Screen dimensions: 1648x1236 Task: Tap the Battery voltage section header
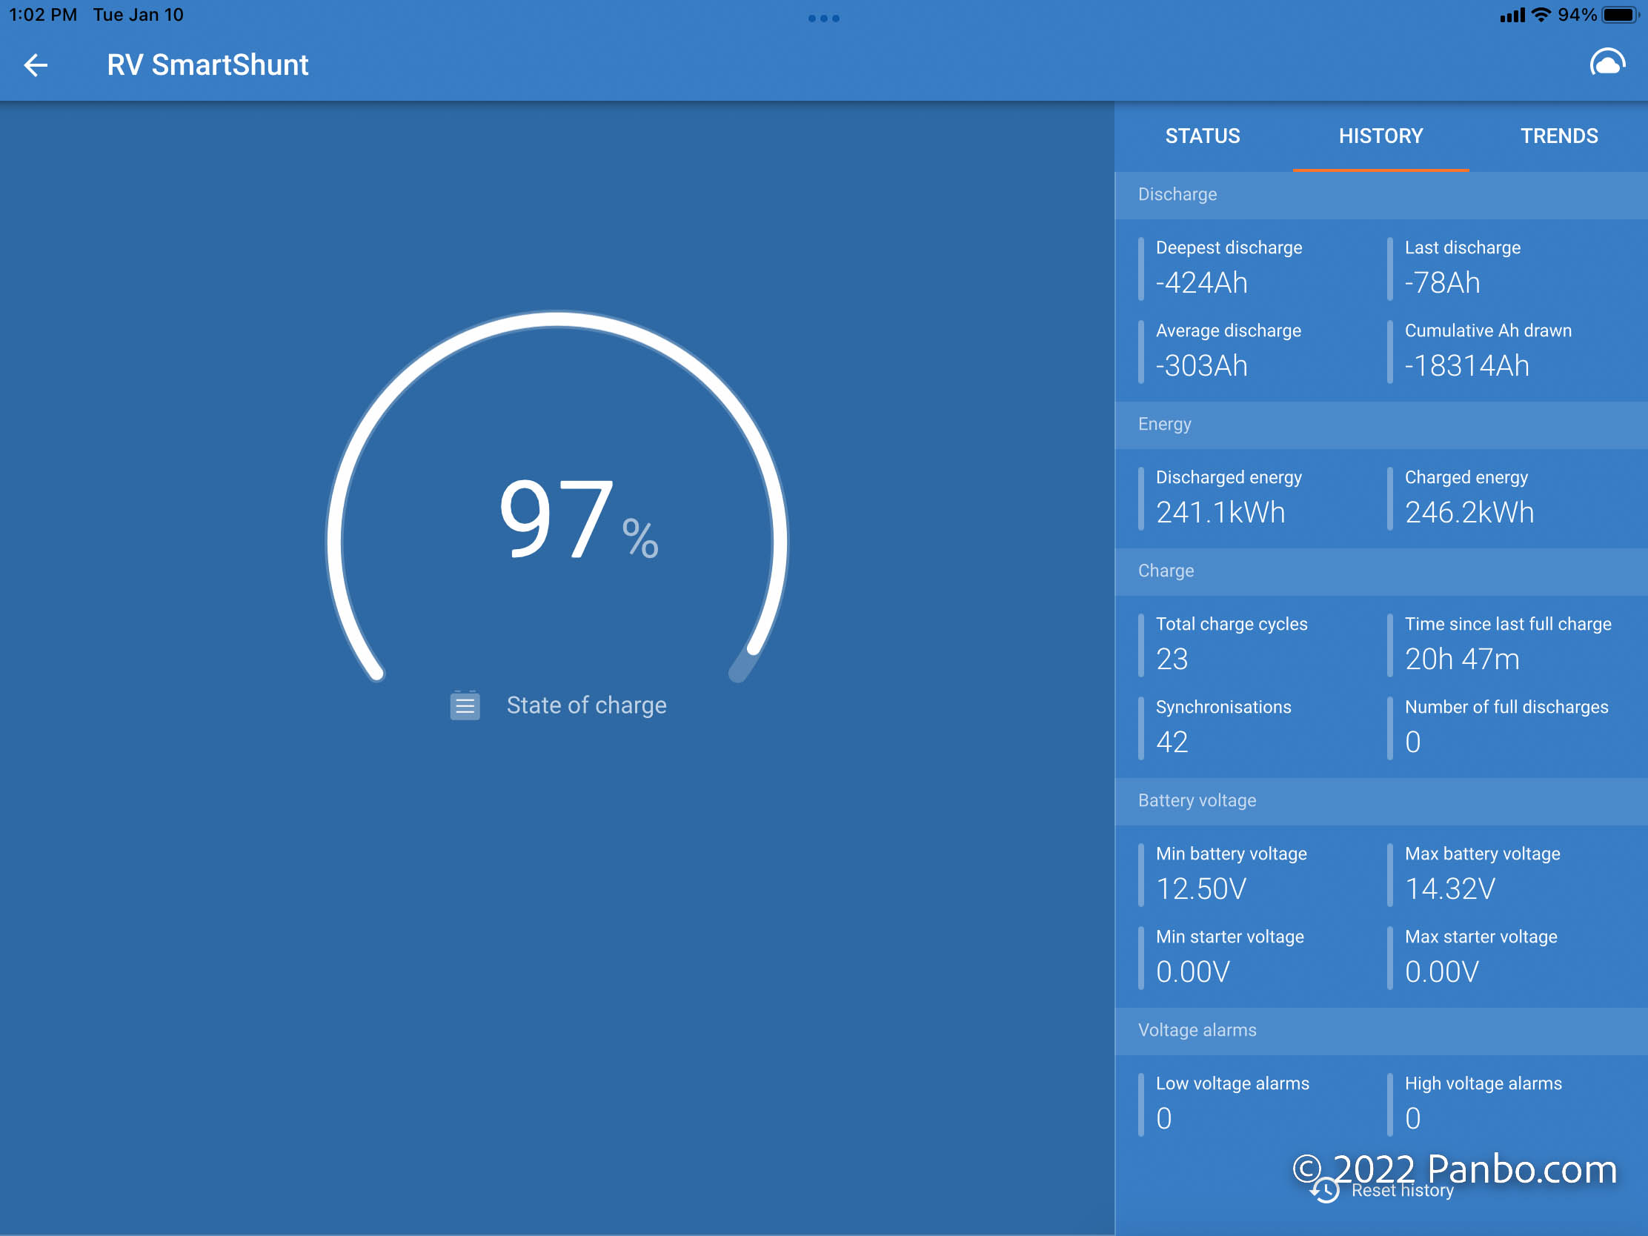click(1381, 801)
